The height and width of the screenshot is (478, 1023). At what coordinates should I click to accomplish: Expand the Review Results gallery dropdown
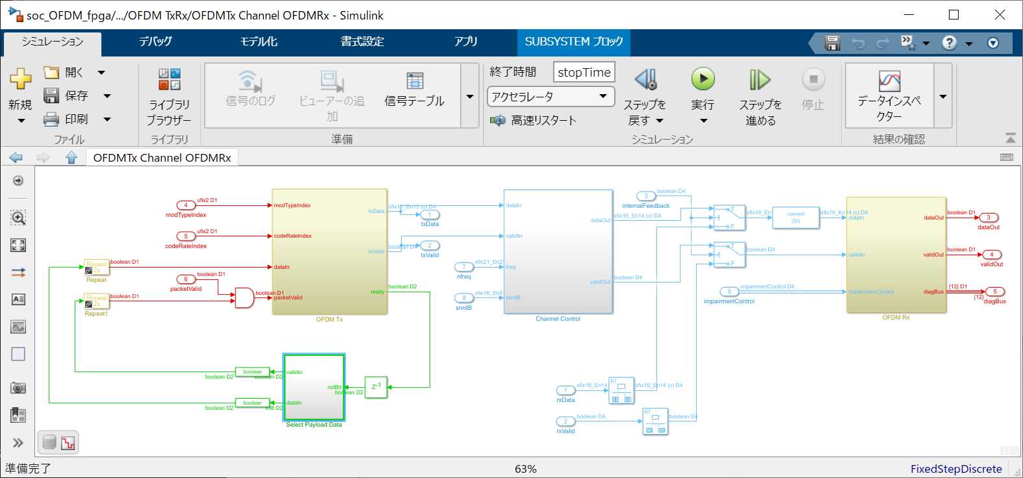(x=943, y=97)
